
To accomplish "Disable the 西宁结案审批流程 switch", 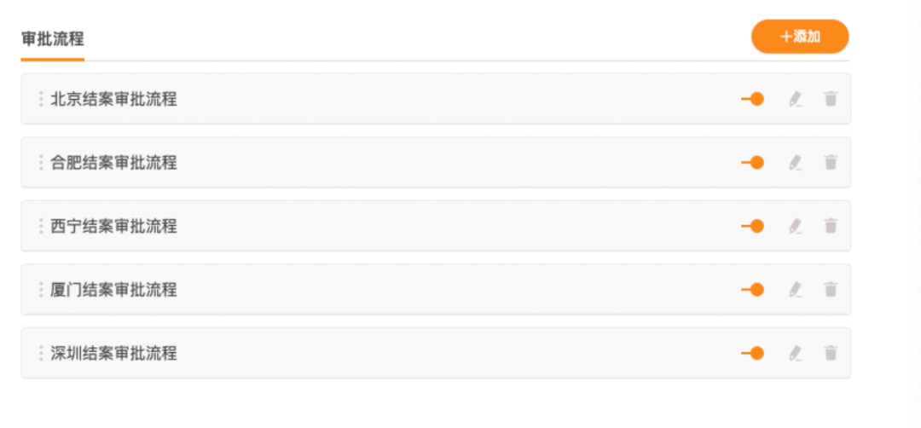I will pyautogui.click(x=752, y=226).
